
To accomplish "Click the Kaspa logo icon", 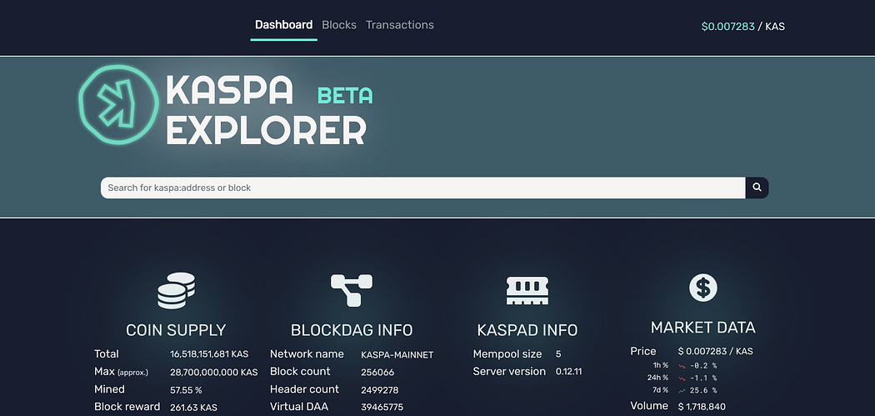I will point(118,104).
